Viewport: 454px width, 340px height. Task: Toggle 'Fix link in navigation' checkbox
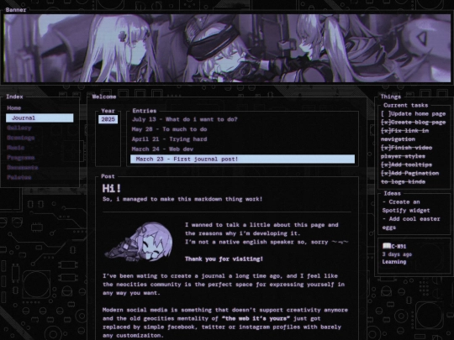click(386, 131)
